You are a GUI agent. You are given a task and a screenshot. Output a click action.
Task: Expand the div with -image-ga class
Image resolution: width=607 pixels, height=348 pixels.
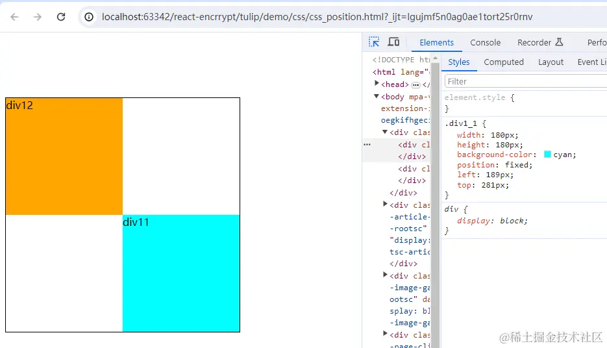[385, 275]
